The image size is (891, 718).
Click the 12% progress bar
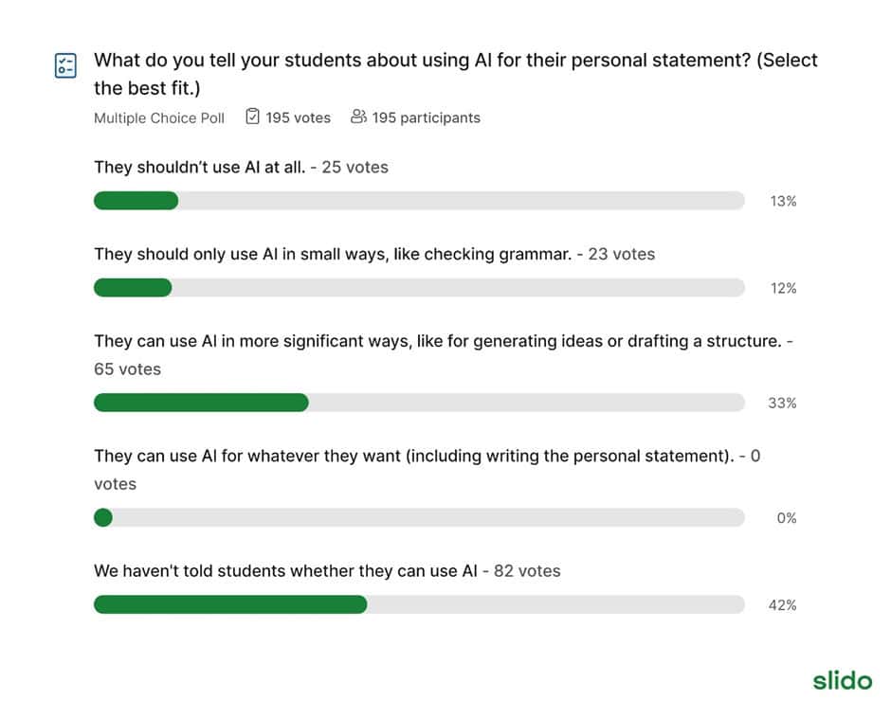coord(419,288)
